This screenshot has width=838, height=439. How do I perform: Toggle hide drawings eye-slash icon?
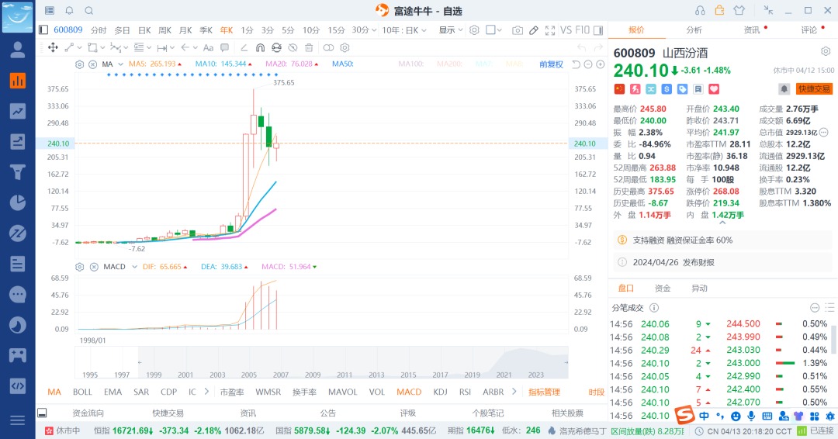[293, 47]
